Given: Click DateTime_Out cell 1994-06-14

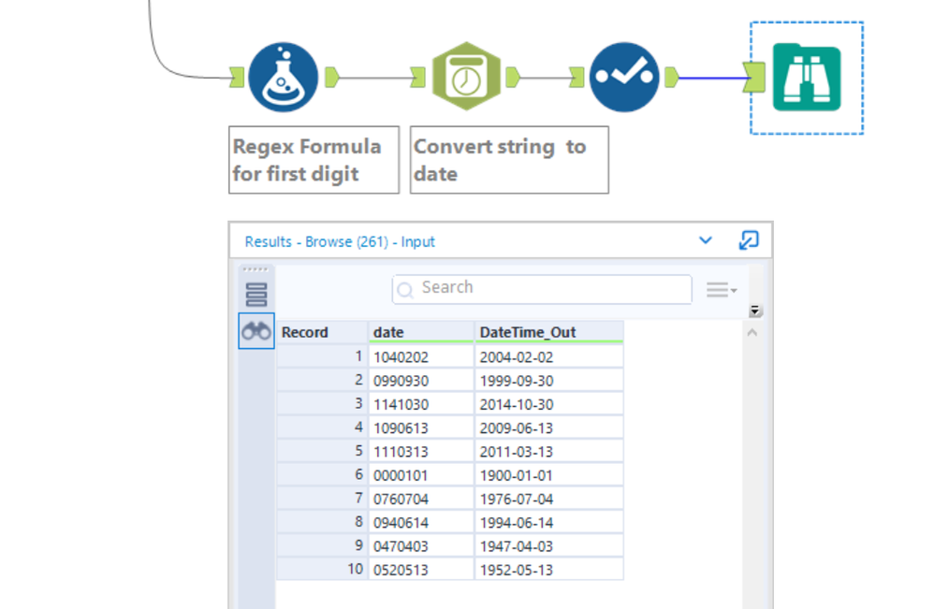Looking at the screenshot, I should coord(549,522).
